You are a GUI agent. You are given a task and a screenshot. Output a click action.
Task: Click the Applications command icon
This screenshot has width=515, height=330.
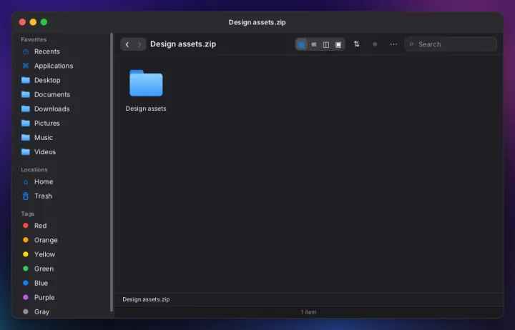point(26,66)
